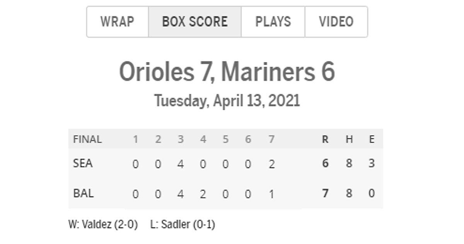Click the date Tuesday, April 13, 2021
464x244 pixels.
tap(227, 101)
